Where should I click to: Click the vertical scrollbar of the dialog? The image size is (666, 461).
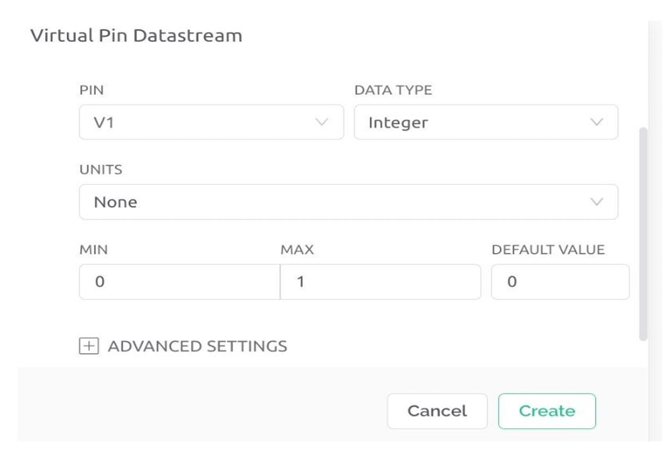click(643, 234)
